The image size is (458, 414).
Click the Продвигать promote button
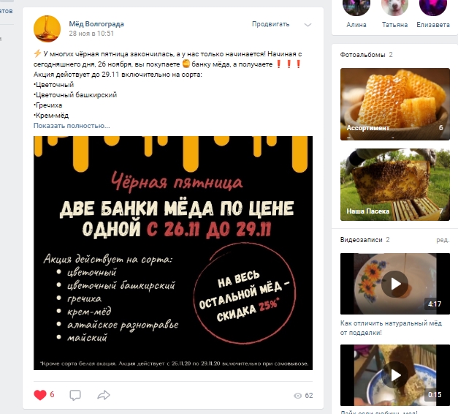[x=271, y=24]
